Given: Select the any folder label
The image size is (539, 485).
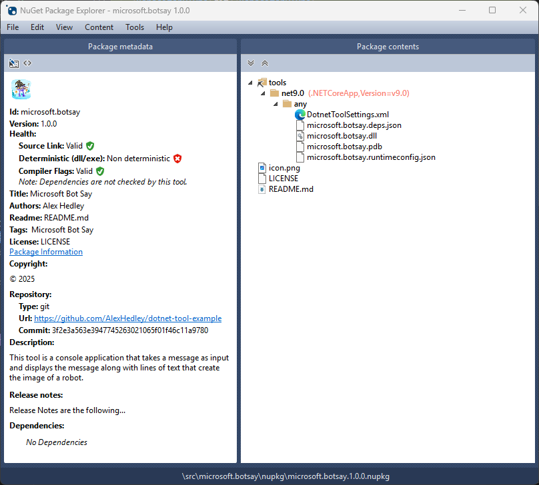Looking at the screenshot, I should tap(300, 104).
